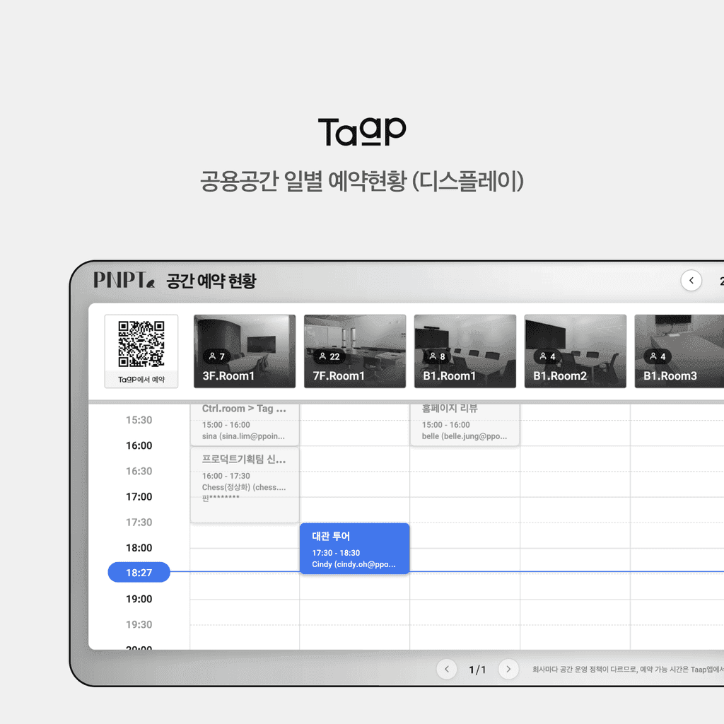Go to previous page at bottom pagination

tap(447, 669)
